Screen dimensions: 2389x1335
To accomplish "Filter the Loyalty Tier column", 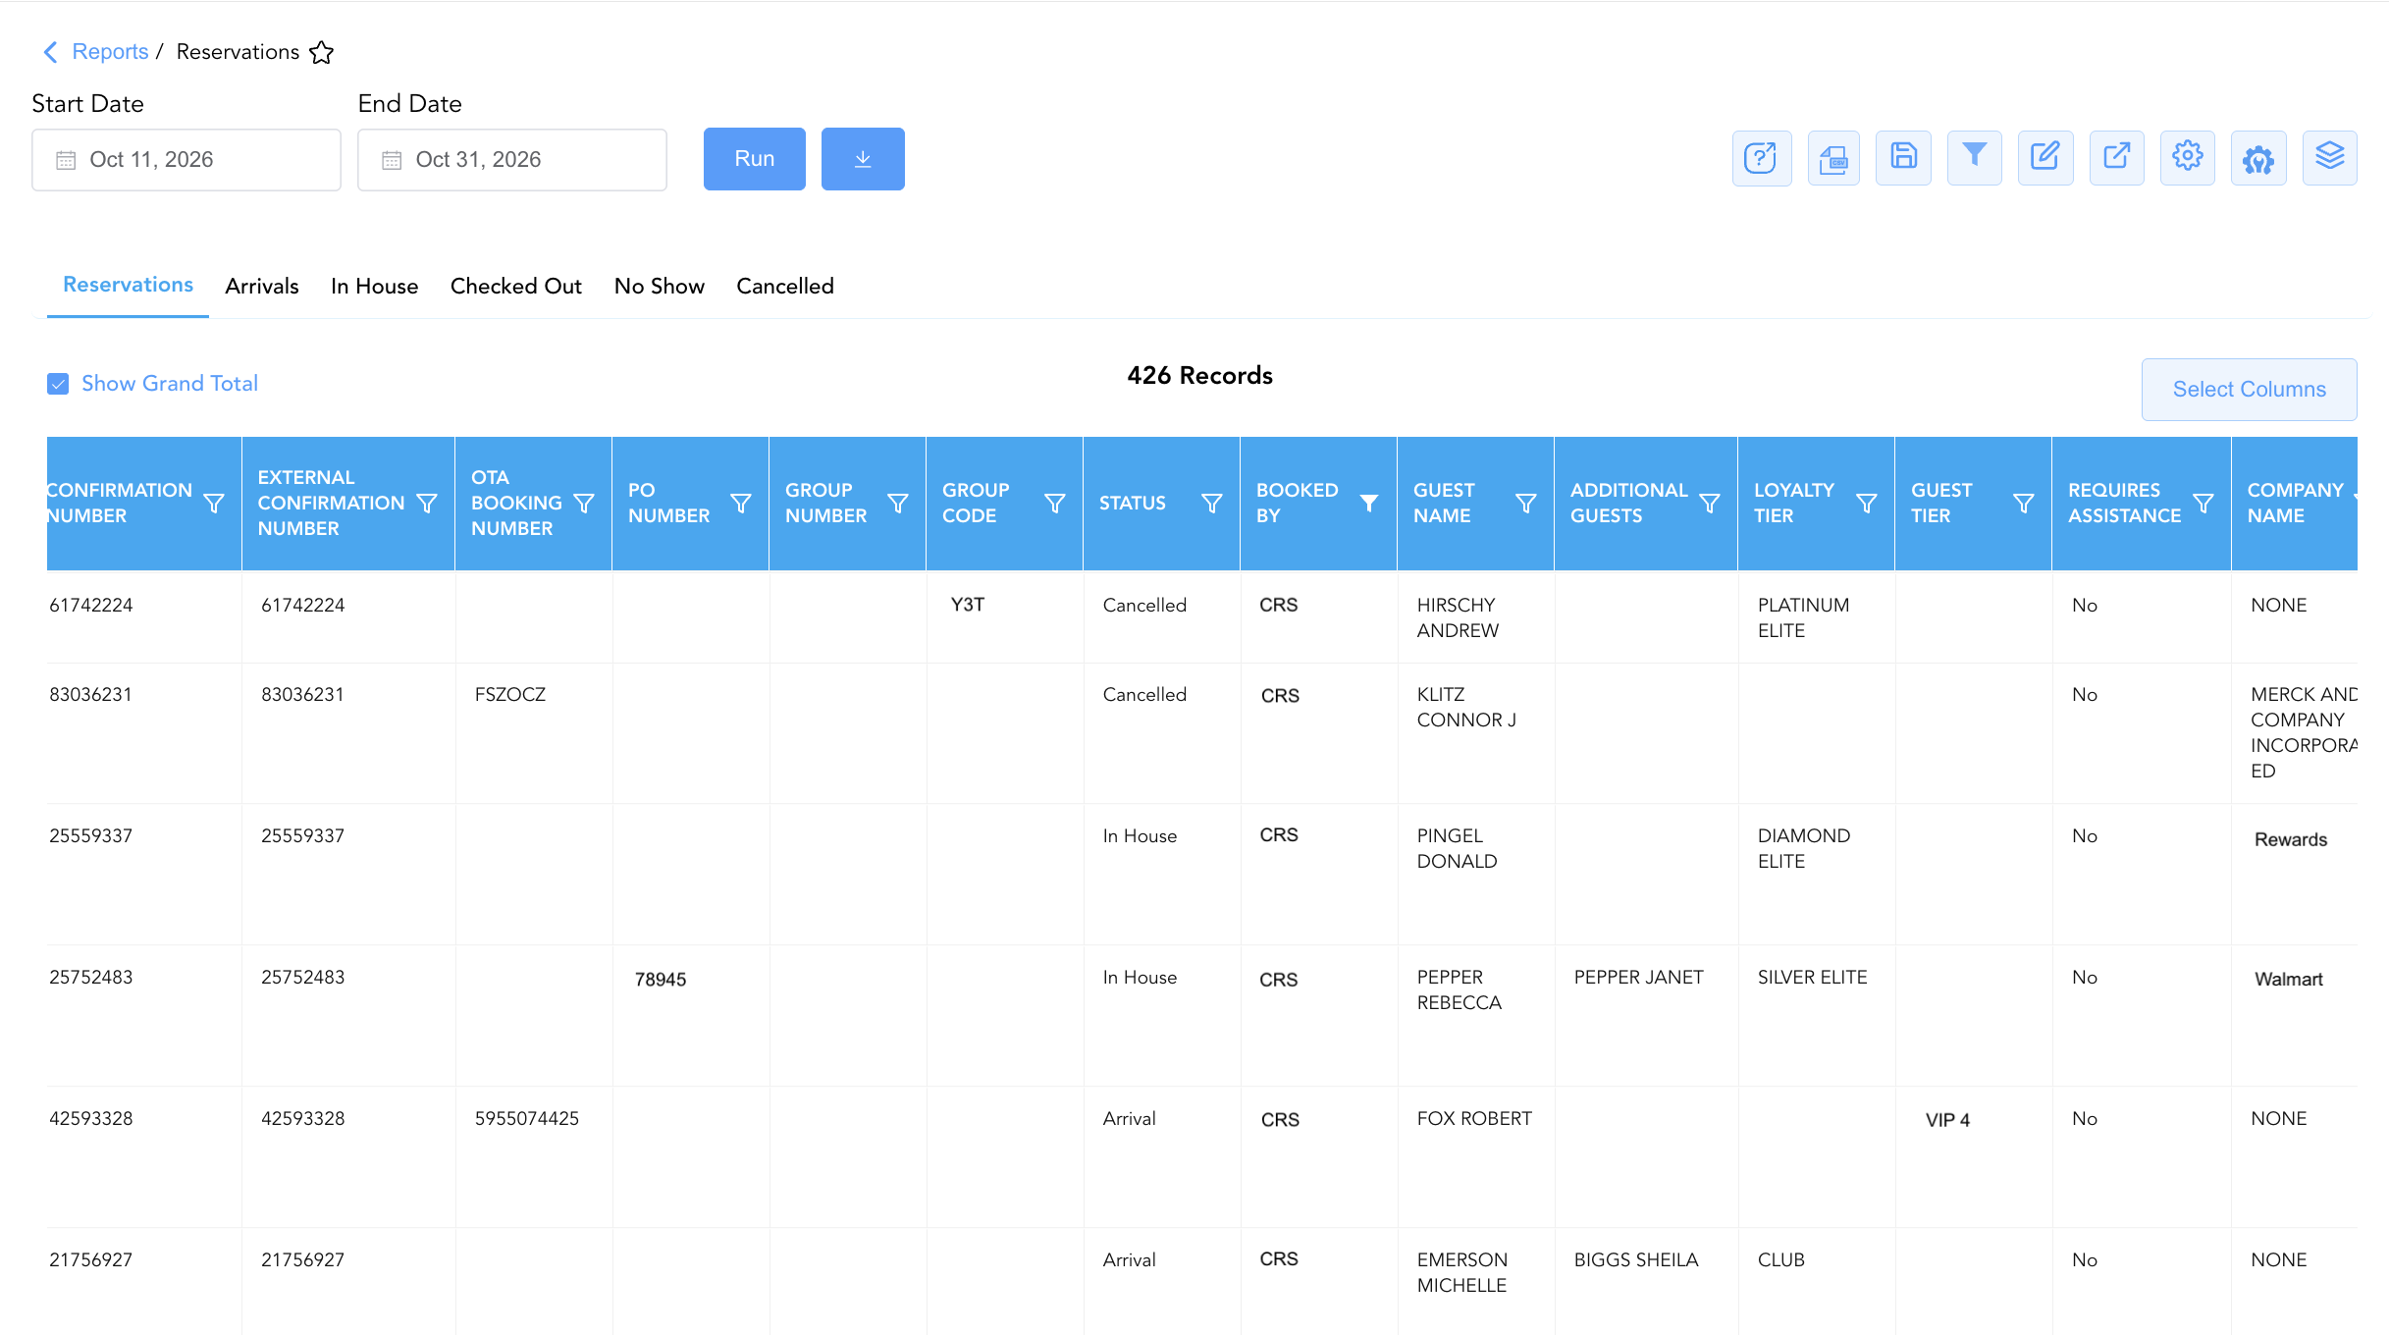I will (1867, 504).
